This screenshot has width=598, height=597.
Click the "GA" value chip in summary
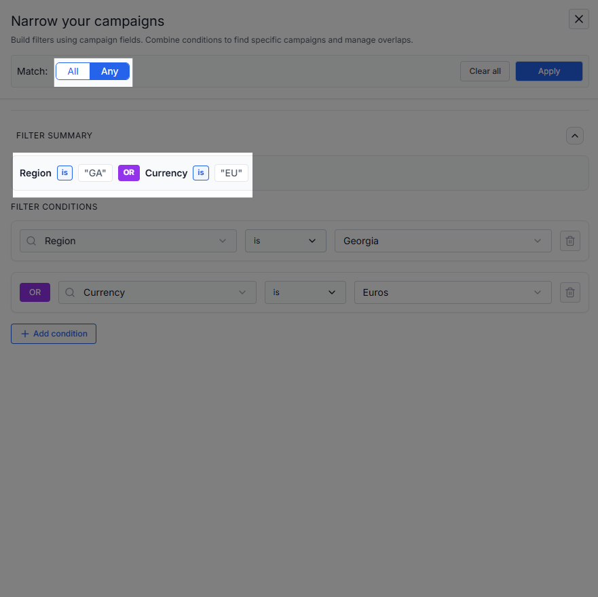pyautogui.click(x=95, y=173)
